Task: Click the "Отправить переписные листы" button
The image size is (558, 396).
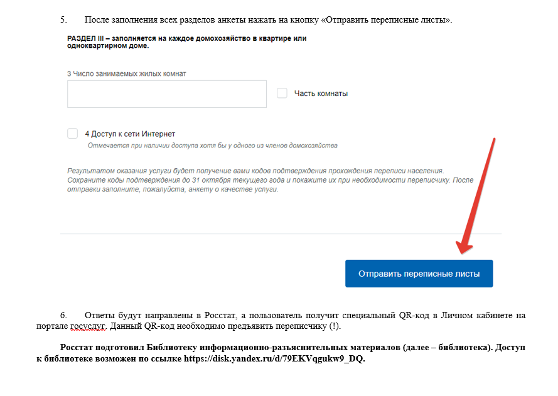Action: (x=419, y=274)
